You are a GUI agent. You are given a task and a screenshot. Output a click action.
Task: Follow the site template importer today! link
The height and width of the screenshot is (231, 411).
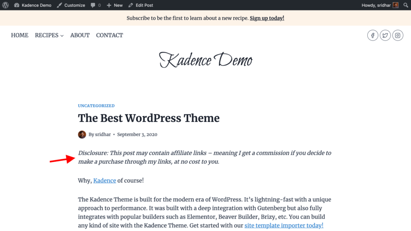(284, 225)
